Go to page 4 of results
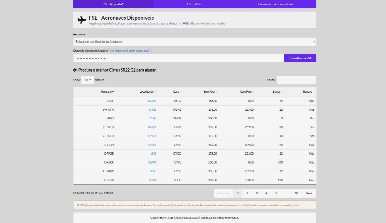The width and height of the screenshot is (386, 223). 266,193
